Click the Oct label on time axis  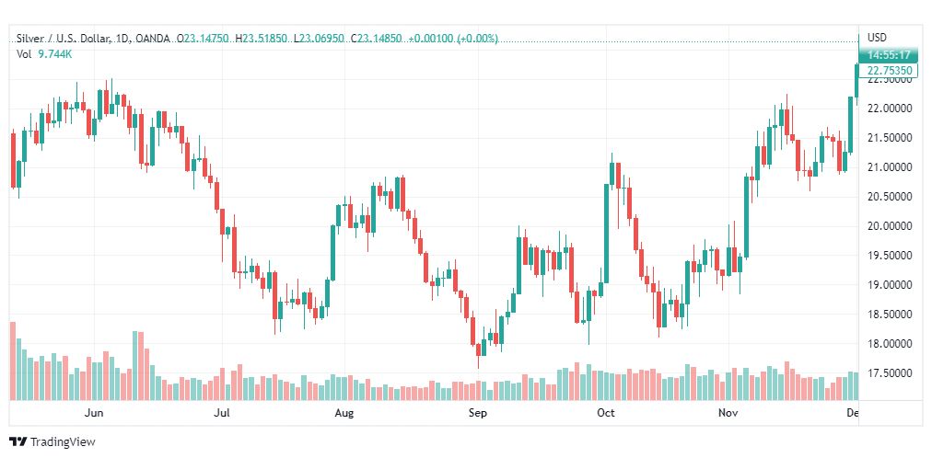[605, 414]
